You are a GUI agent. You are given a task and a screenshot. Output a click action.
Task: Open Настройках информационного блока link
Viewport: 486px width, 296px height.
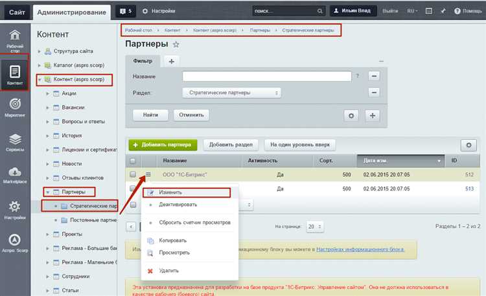[360, 249]
